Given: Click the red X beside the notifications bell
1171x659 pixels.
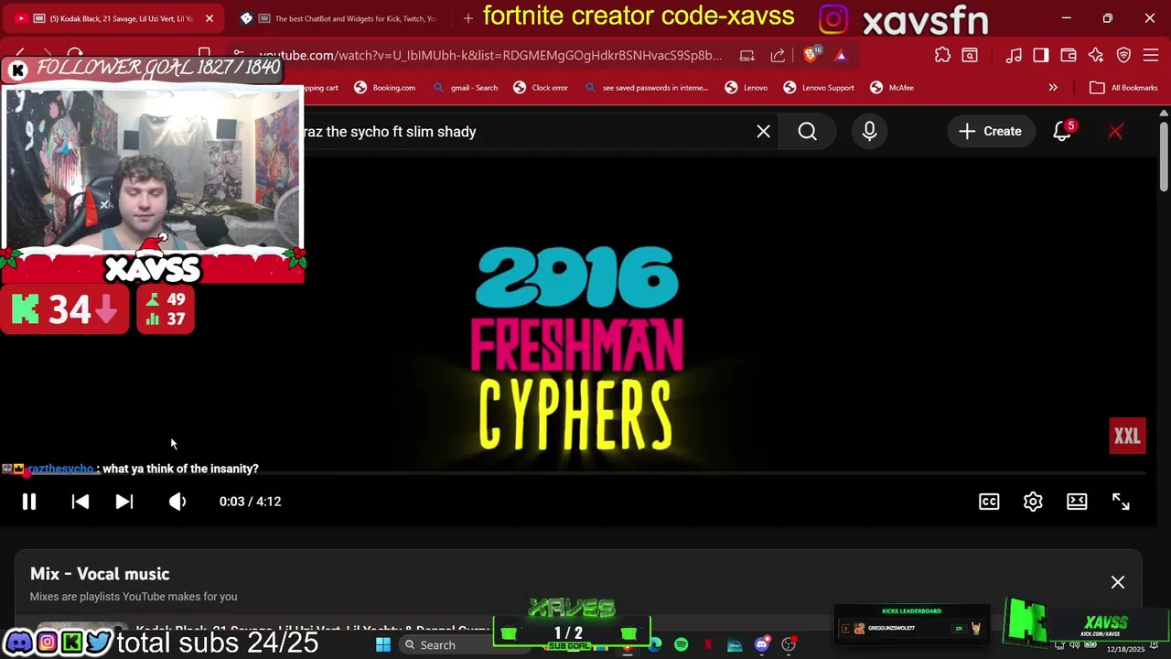Looking at the screenshot, I should point(1115,132).
